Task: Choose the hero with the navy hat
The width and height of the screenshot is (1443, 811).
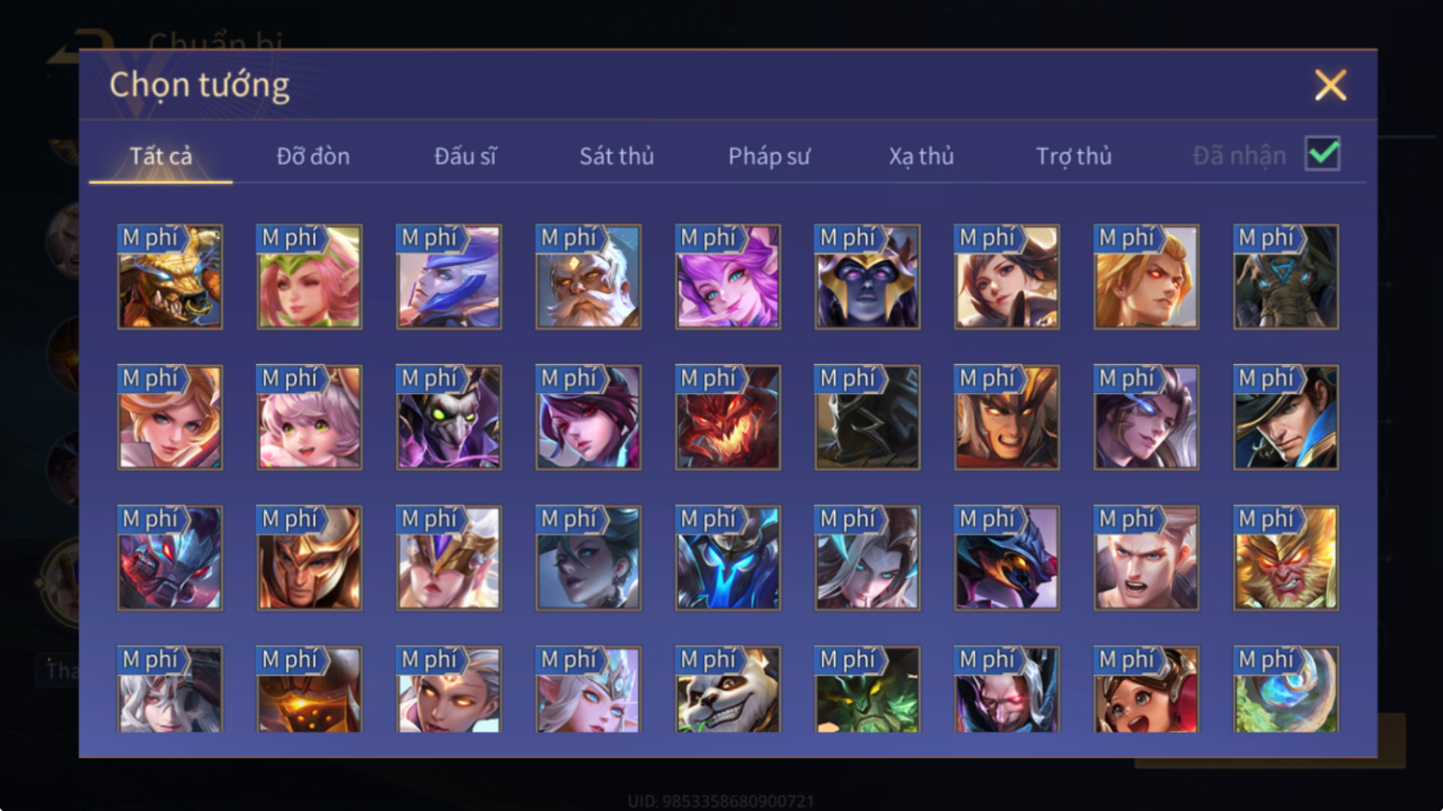Action: 1285,418
